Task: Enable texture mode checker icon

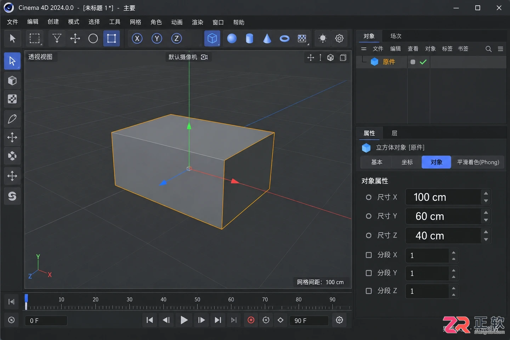Action: (x=12, y=99)
